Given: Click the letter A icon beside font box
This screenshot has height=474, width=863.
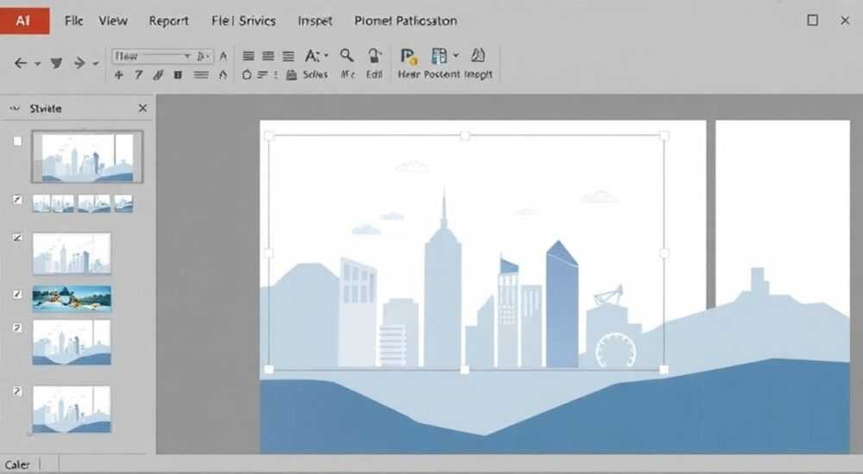Looking at the screenshot, I should tap(223, 56).
